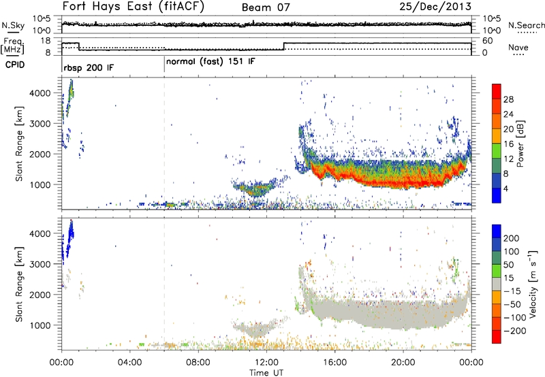Pick the red top segment of Power colorbar
This screenshot has height=377, width=545.
click(497, 91)
